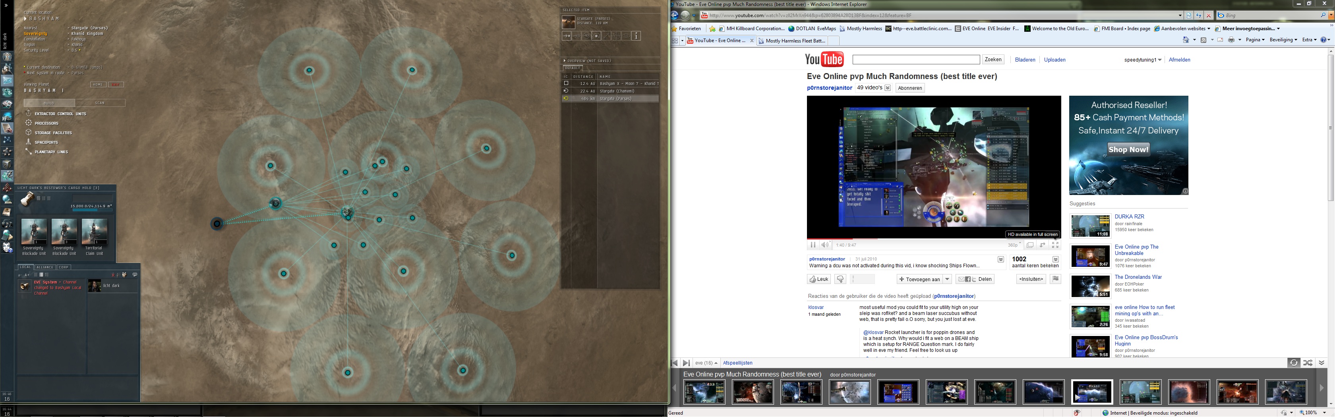Mute the YouTube video volume
The height and width of the screenshot is (417, 1335).
[x=824, y=245]
